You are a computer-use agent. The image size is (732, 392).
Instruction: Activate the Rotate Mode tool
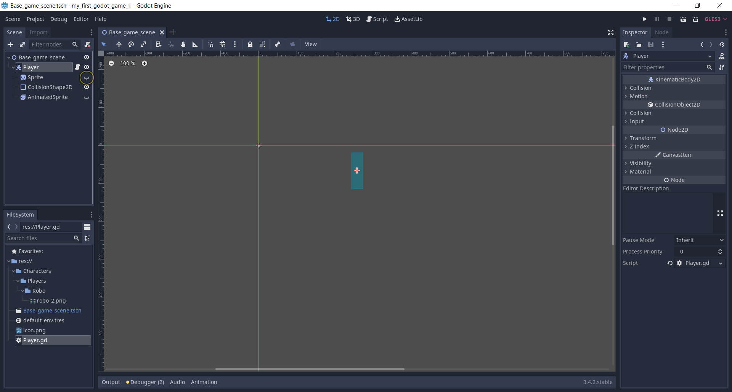131,44
